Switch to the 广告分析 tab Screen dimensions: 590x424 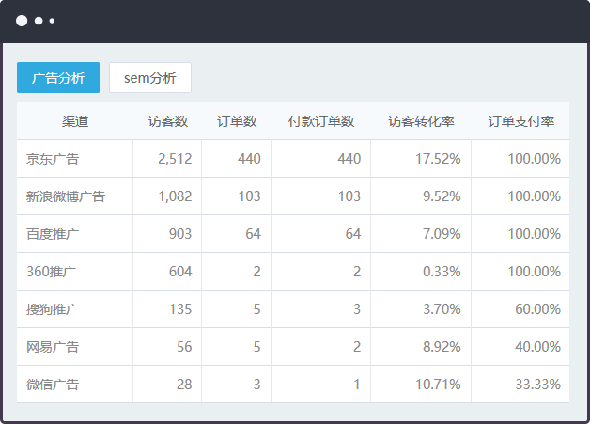point(58,78)
